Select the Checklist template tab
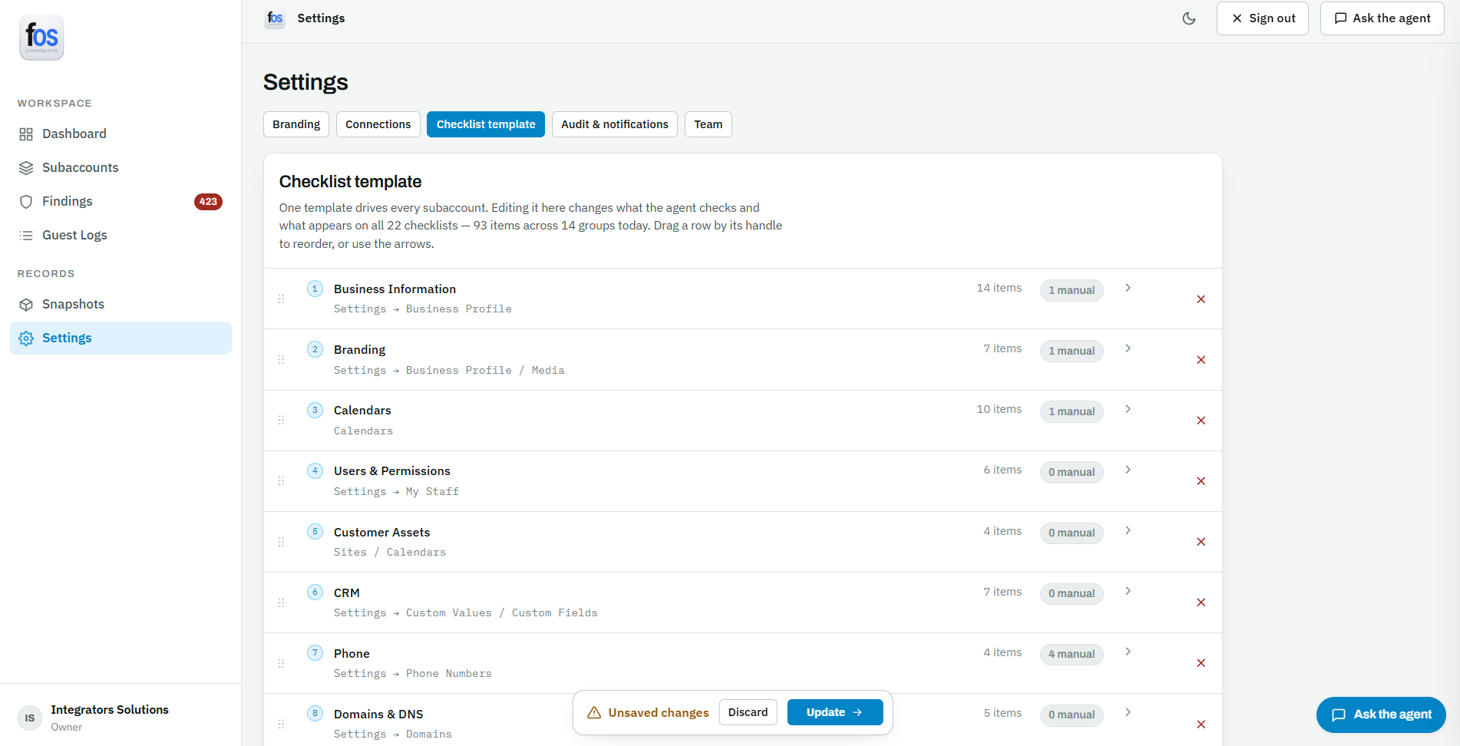This screenshot has height=746, width=1460. click(x=486, y=124)
